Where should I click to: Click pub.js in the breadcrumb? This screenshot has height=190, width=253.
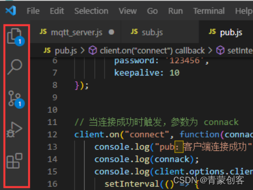tap(66, 50)
